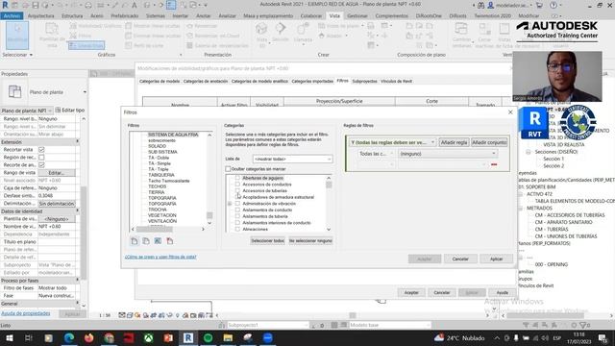The width and height of the screenshot is (615, 346).
Task: Check the Aberturas de agujero category
Action: [237, 178]
